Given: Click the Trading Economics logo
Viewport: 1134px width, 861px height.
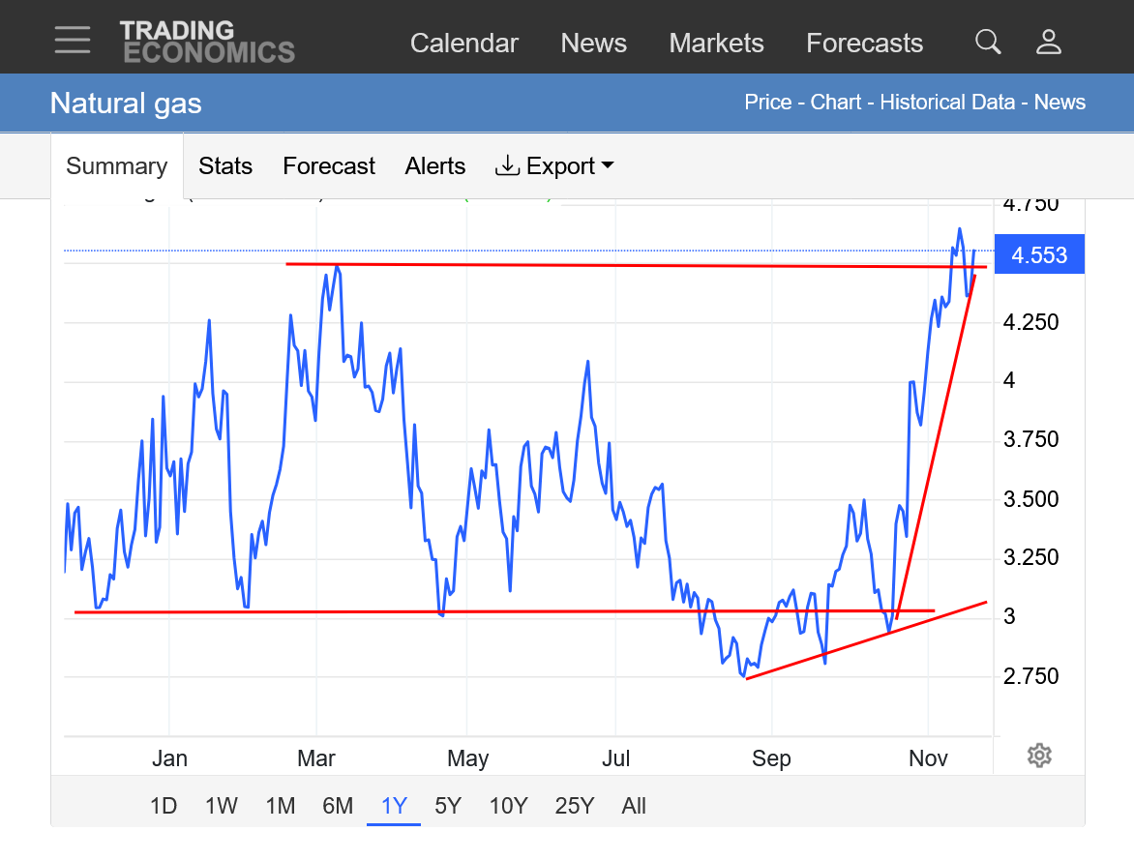Looking at the screenshot, I should click(x=207, y=43).
